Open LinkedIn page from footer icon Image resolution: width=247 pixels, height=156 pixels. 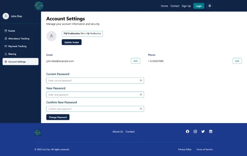[211, 131]
